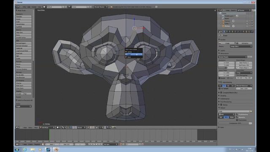
Task: Enable the Full Sample checkbox
Action: pos(219,89)
